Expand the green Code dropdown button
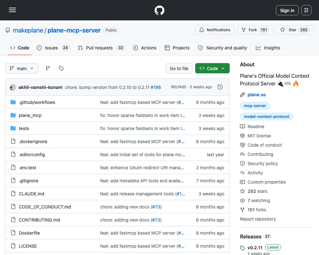This screenshot has width=319, height=255. [x=212, y=68]
